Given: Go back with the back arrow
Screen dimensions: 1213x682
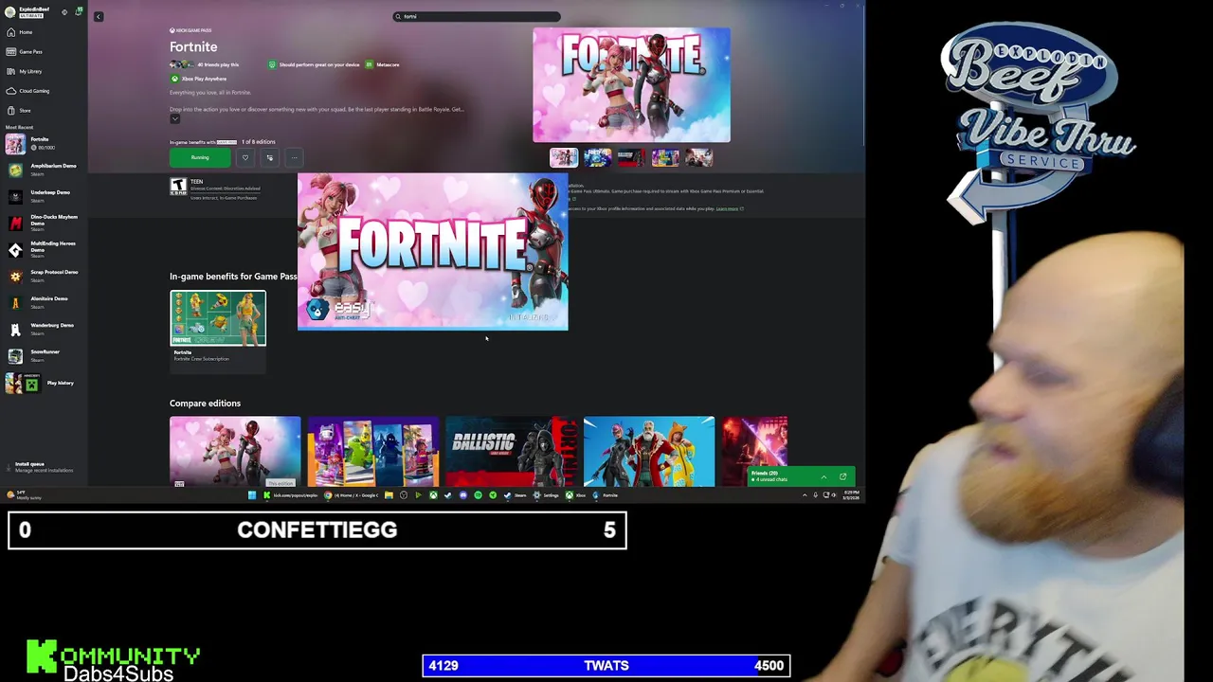Looking at the screenshot, I should [98, 16].
